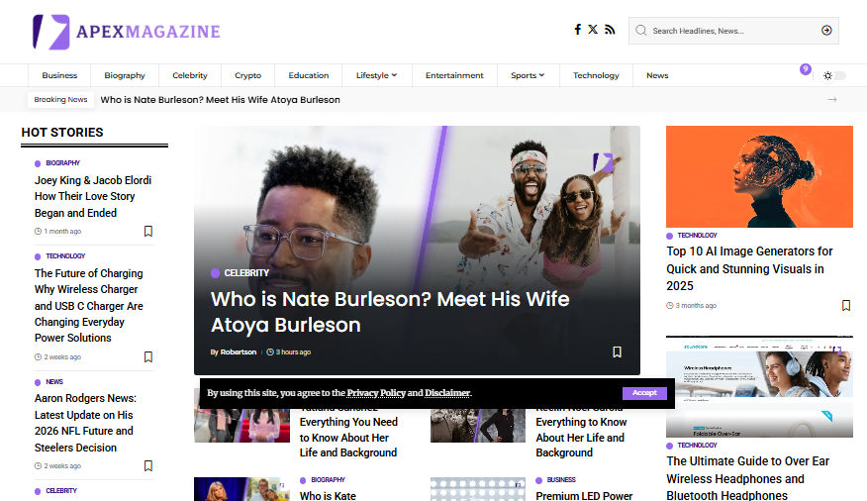Image resolution: width=867 pixels, height=501 pixels.
Task: Go to the Crypto section
Action: pyautogui.click(x=247, y=75)
